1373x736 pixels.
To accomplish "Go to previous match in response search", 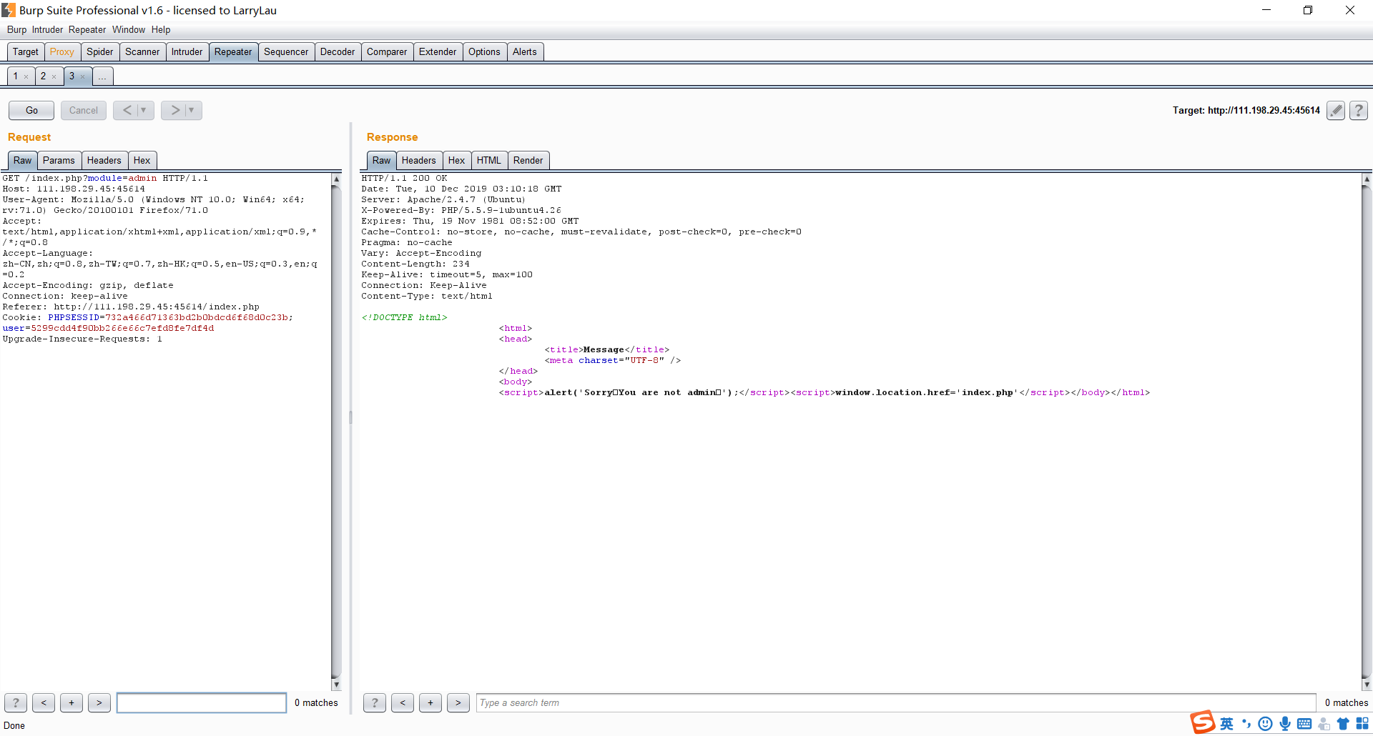I will [x=403, y=702].
